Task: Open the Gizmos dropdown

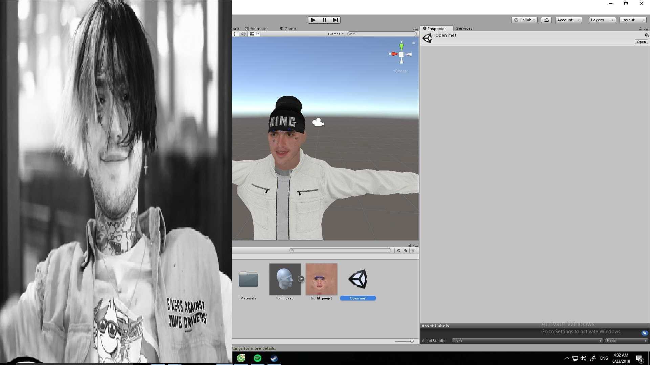Action: pos(335,34)
